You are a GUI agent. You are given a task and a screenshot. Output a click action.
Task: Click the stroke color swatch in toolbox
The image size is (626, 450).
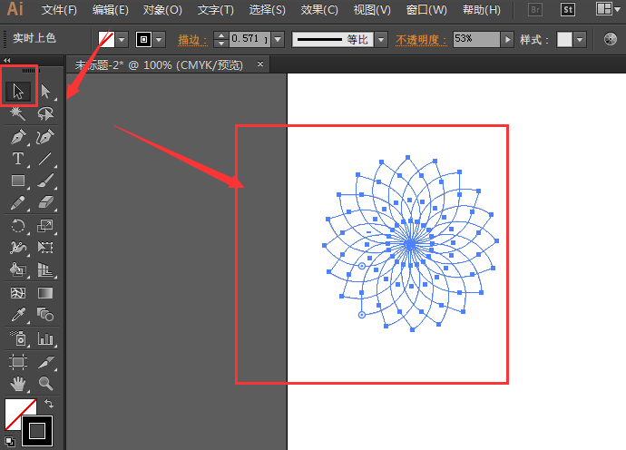38,429
